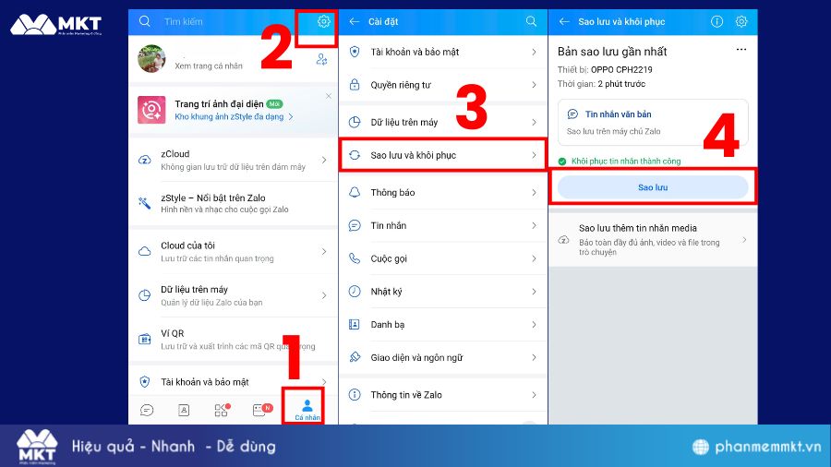831x467 pixels.
Task: Go back from Sao lưu và khôi phục screen
Action: coord(564,22)
